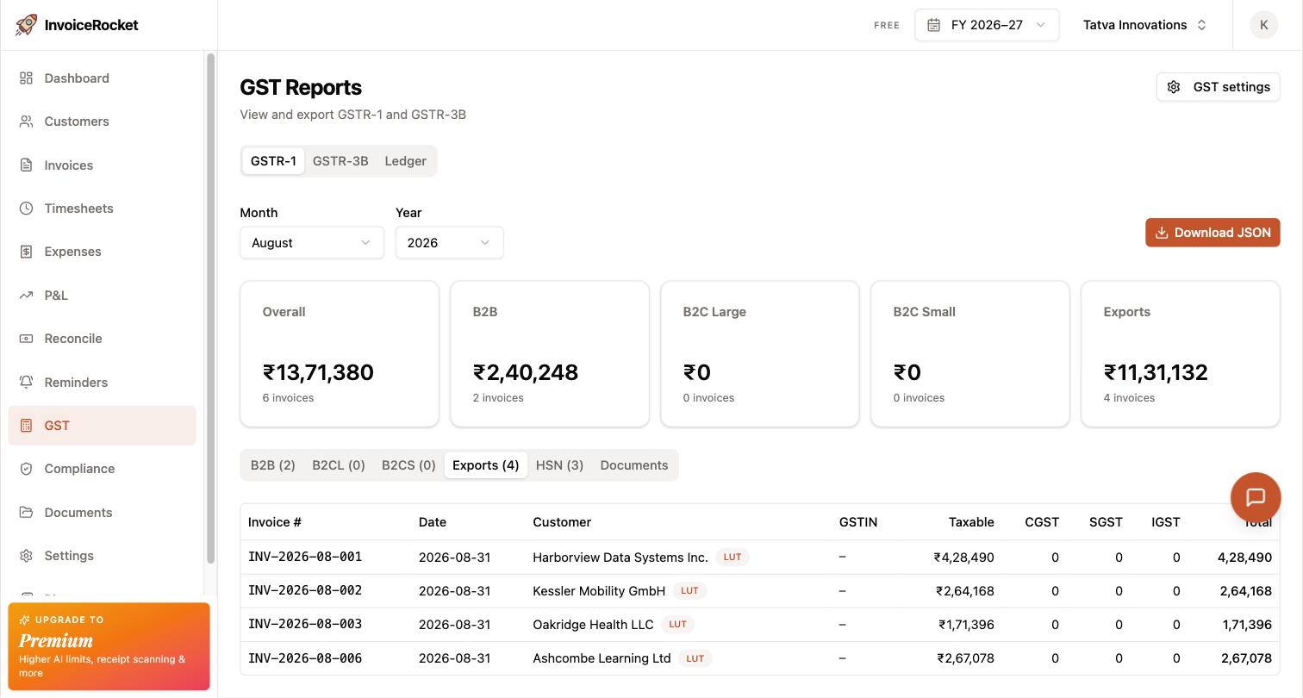Select the B2CS (0) tab

408,465
